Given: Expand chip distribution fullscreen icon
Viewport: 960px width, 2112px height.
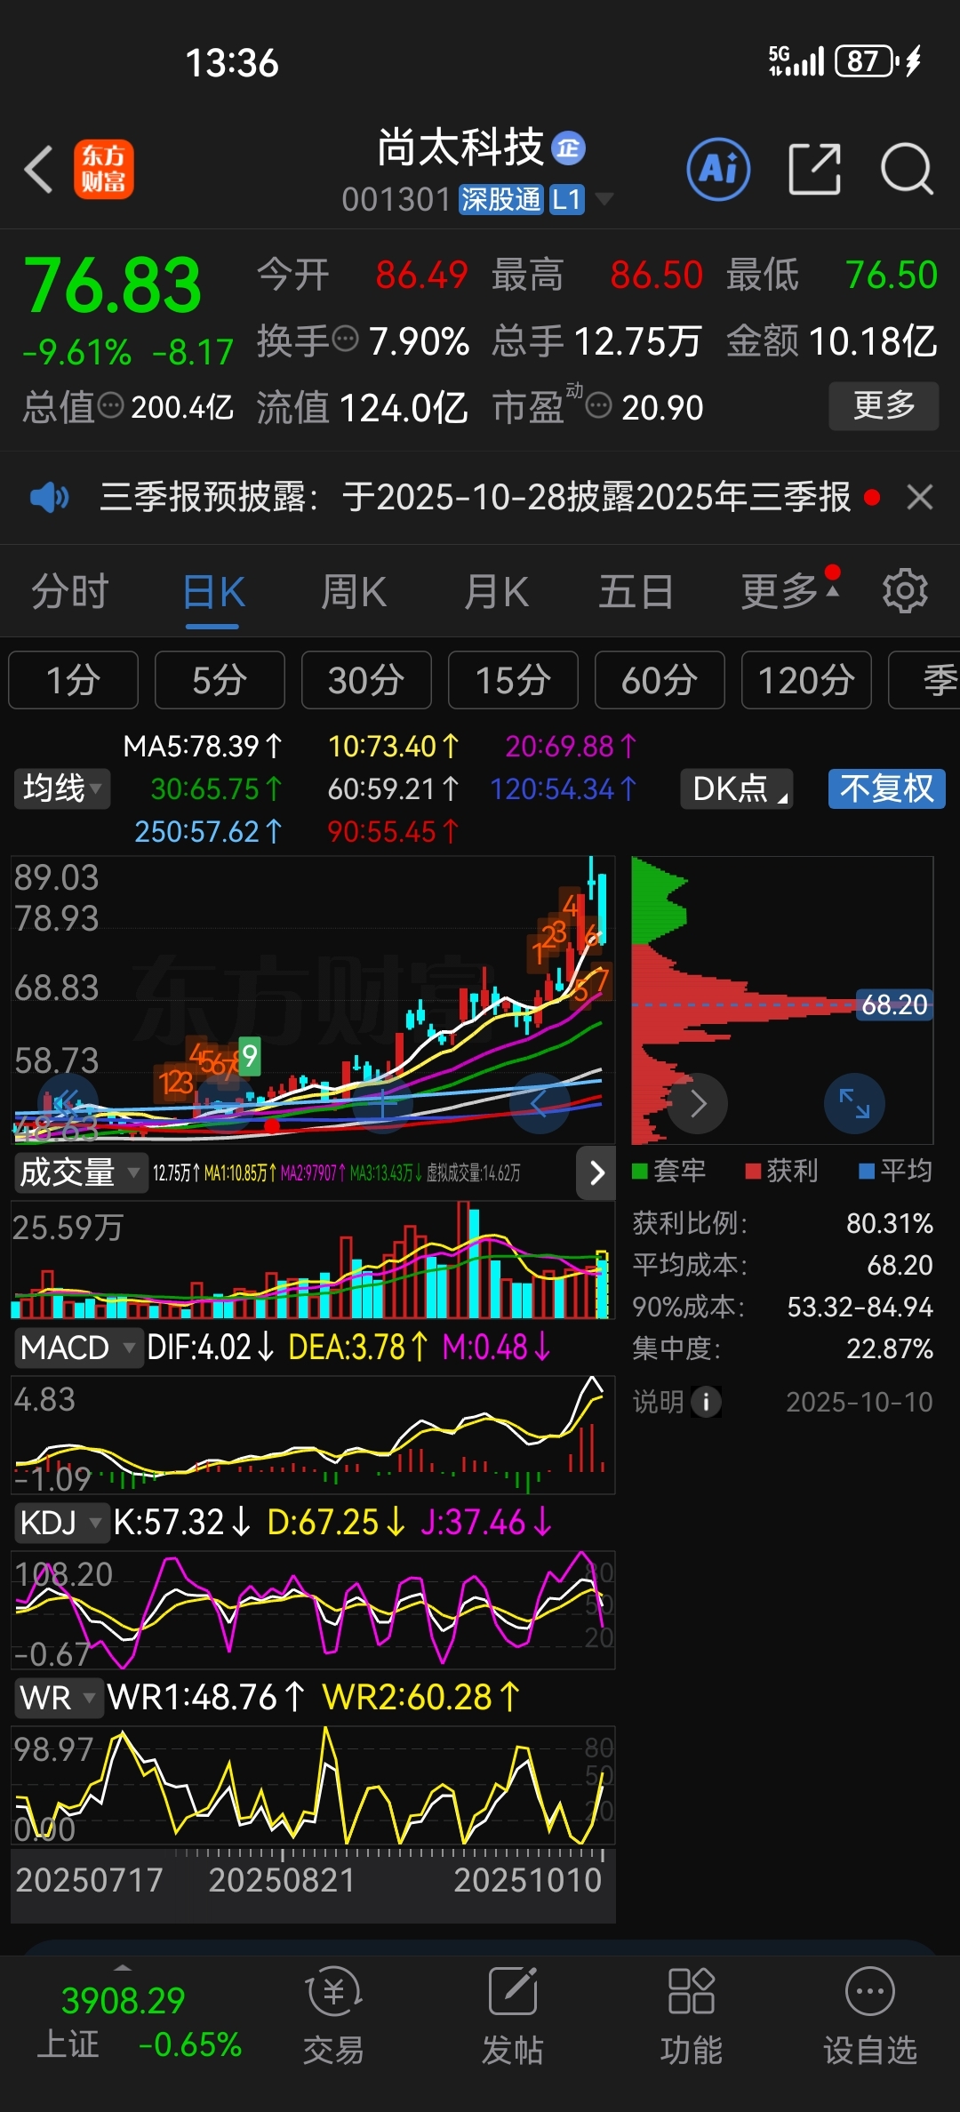Looking at the screenshot, I should 854,1103.
